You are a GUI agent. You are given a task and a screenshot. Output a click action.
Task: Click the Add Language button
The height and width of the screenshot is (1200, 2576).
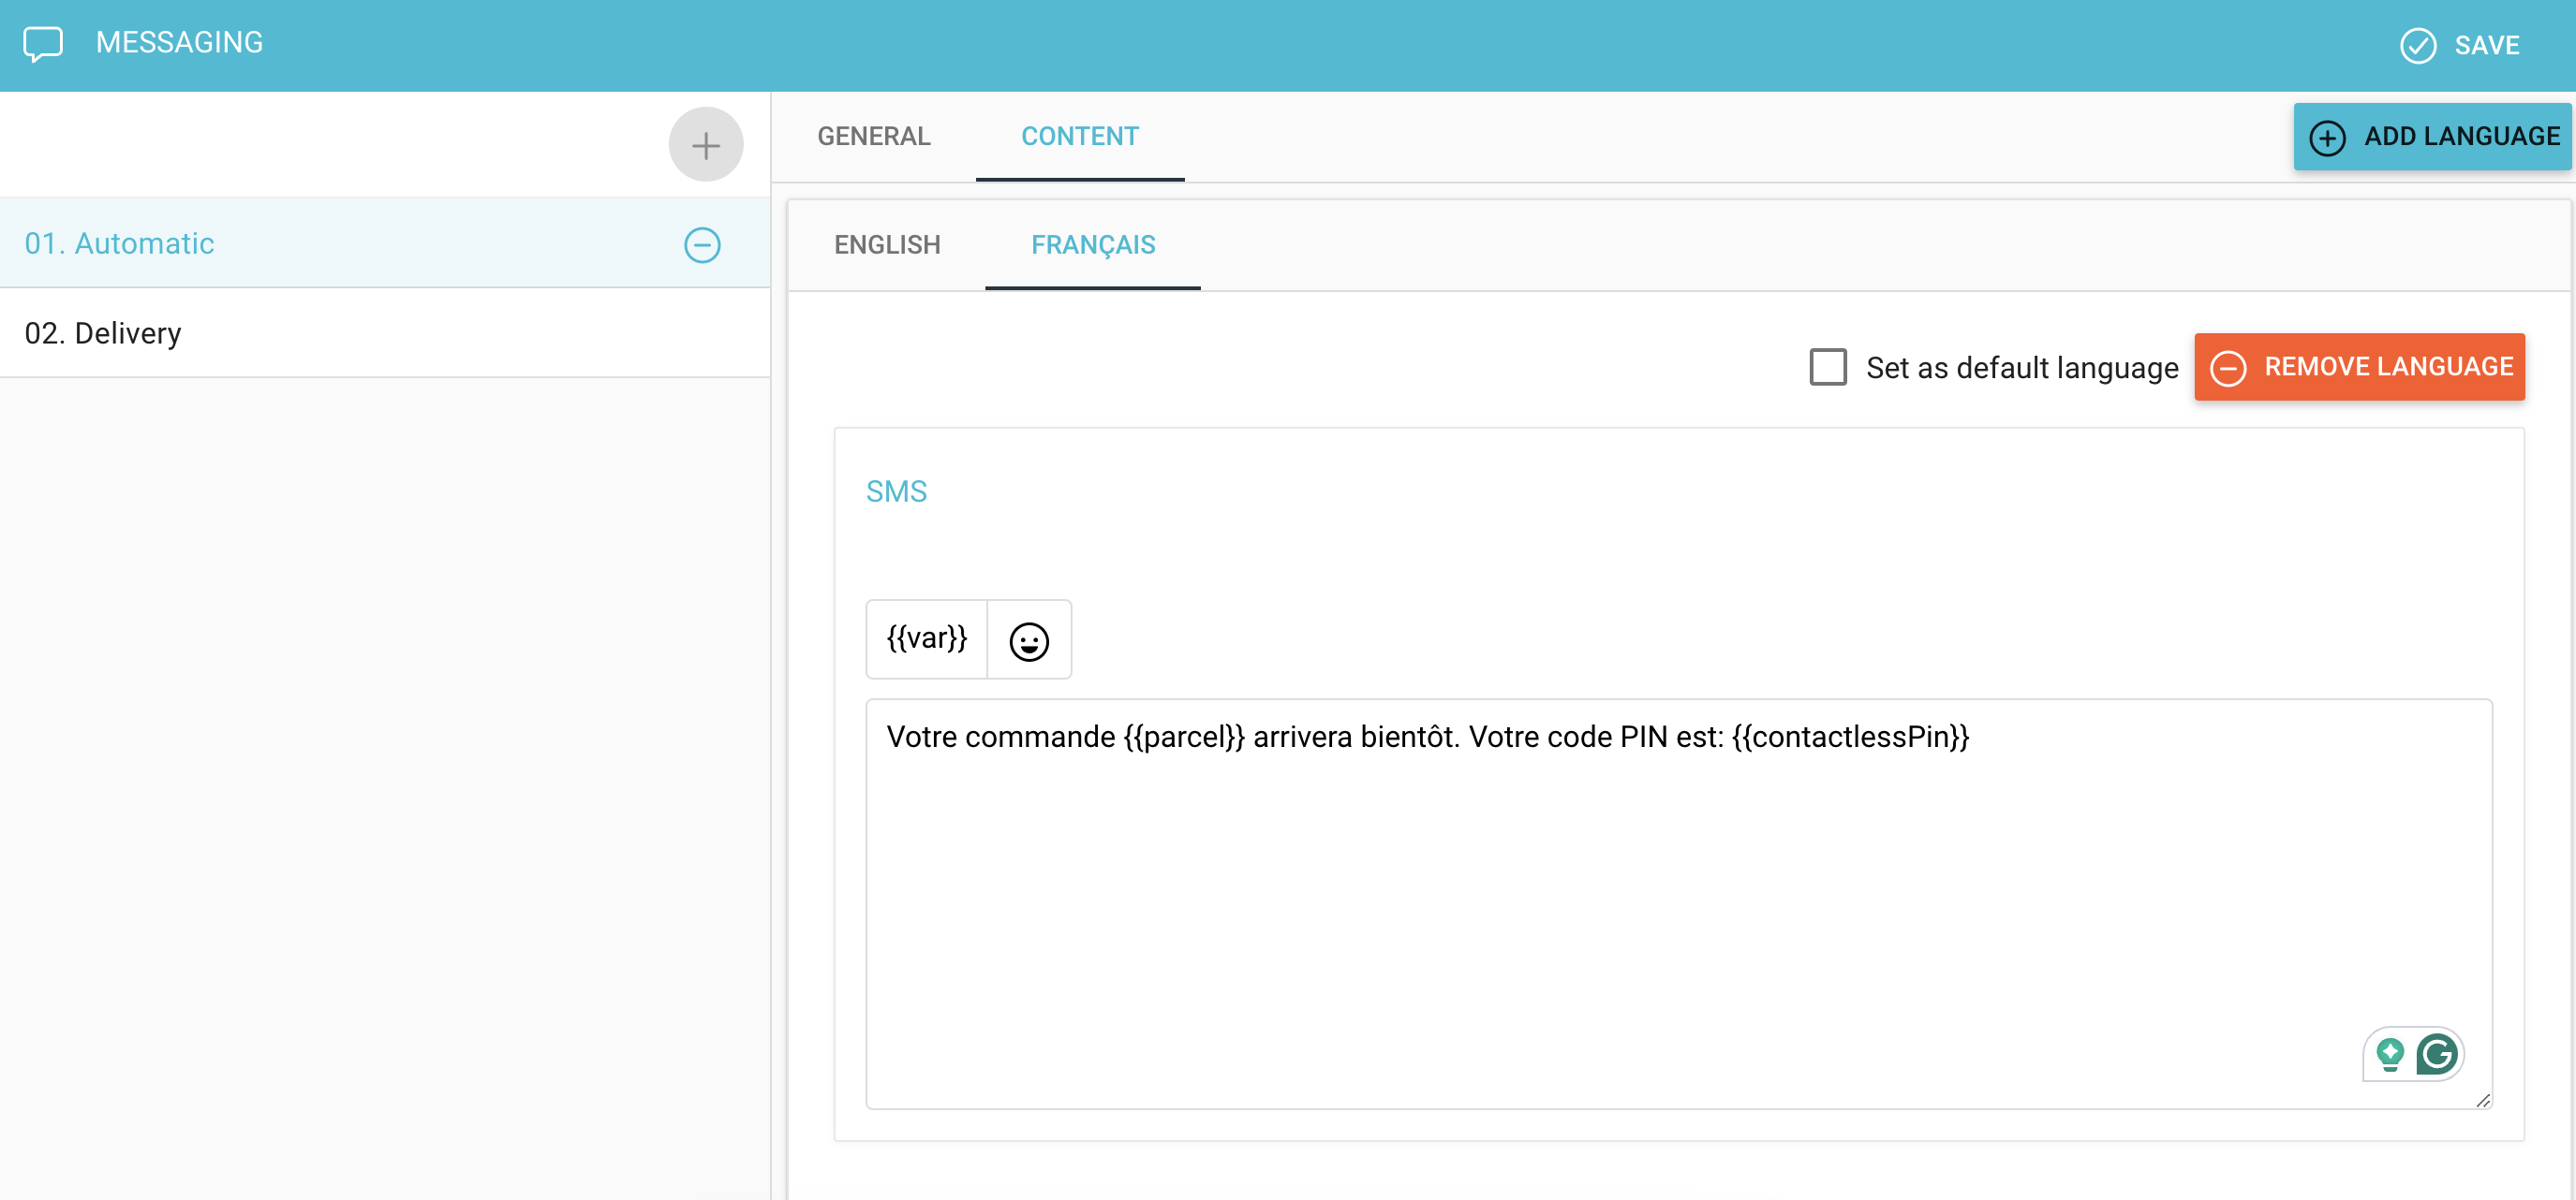[x=2432, y=137]
